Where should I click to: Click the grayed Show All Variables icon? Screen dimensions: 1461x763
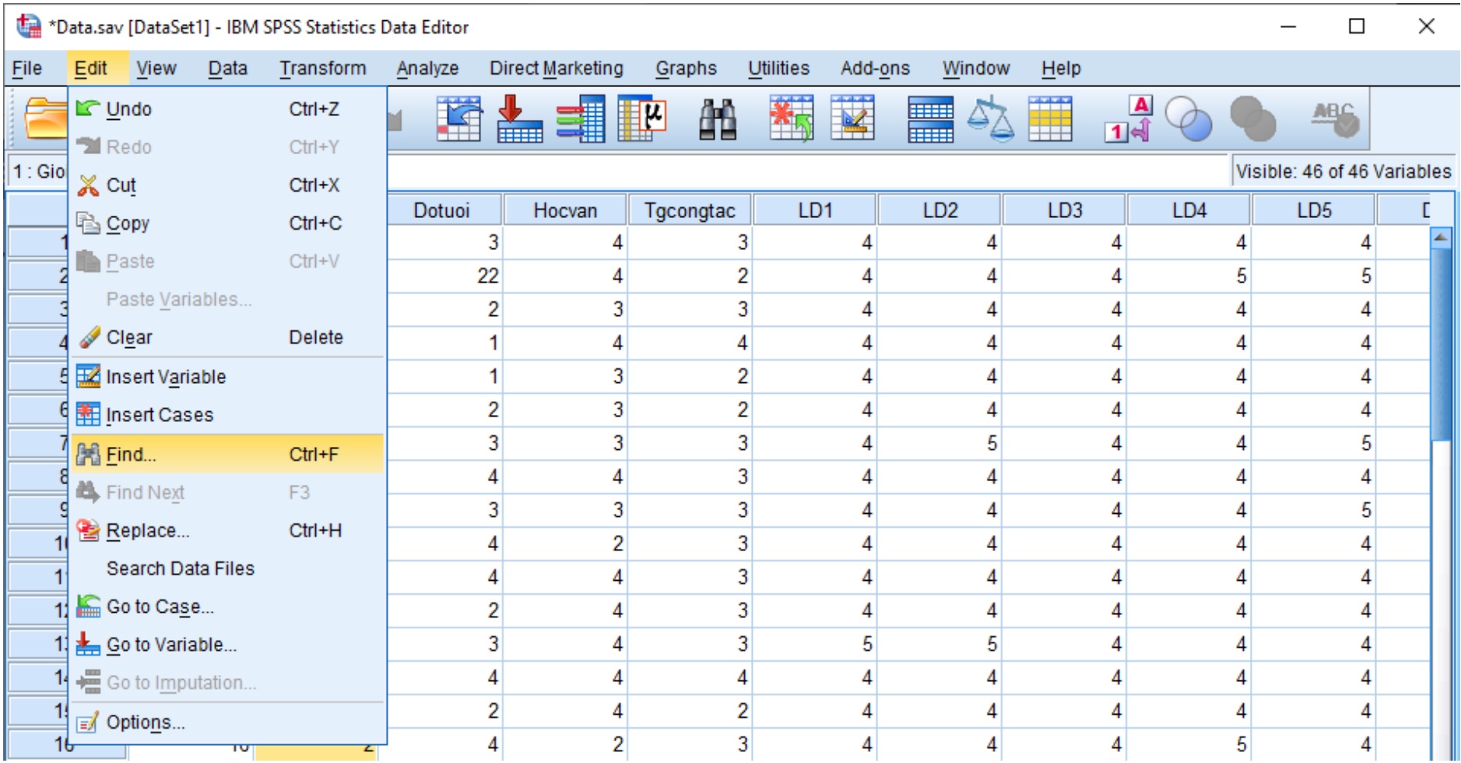tap(1252, 119)
